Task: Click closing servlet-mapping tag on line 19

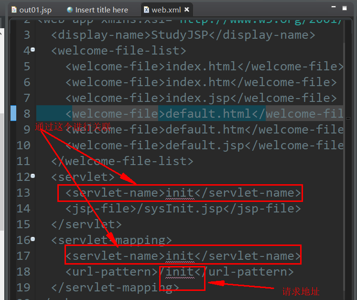Action: point(115,288)
